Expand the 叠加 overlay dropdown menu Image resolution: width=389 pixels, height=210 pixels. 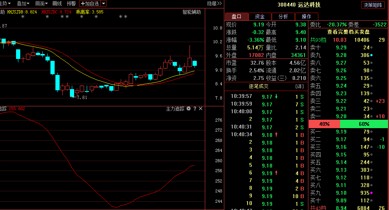pos(23,3)
